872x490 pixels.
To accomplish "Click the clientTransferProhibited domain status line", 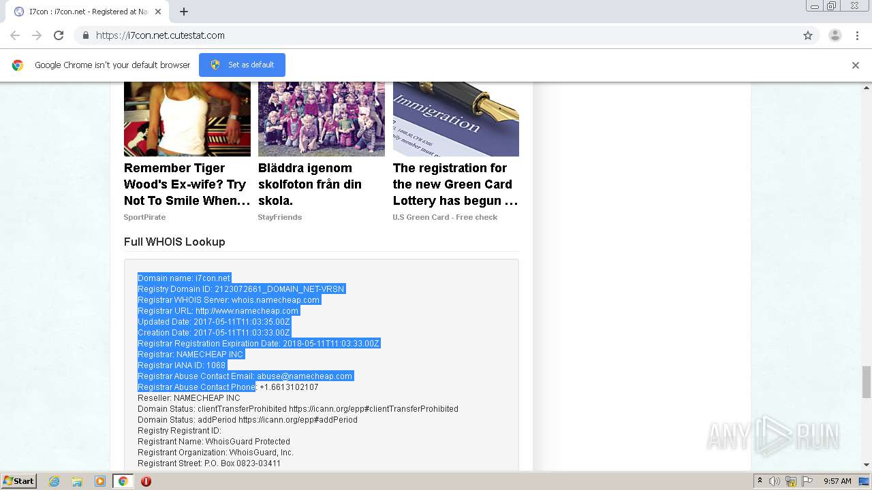I will [298, 408].
